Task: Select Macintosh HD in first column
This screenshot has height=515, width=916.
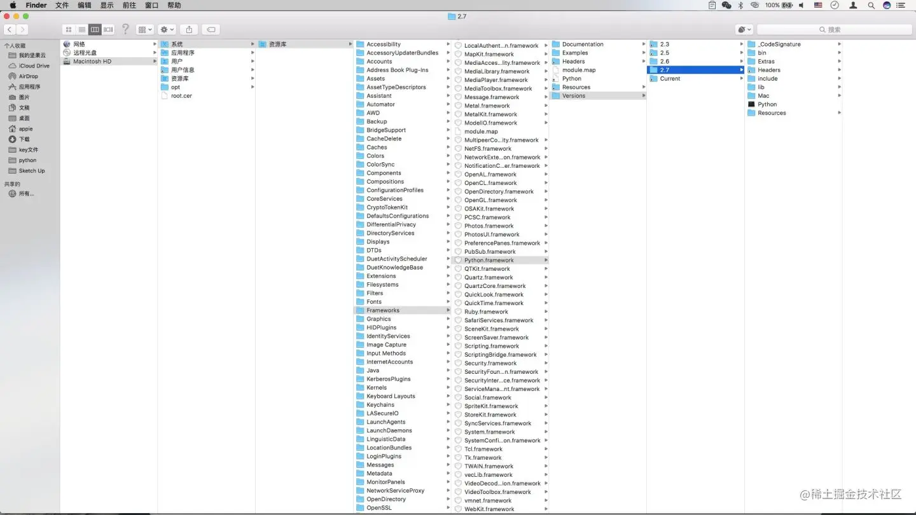Action: tap(109, 62)
